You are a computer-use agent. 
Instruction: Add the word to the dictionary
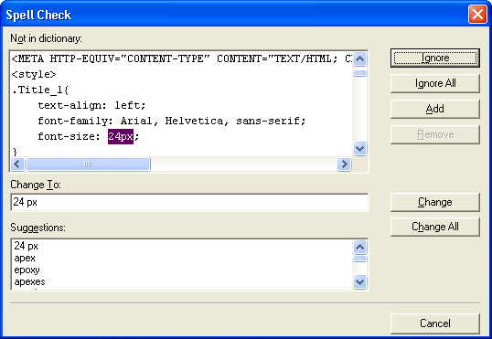(435, 109)
